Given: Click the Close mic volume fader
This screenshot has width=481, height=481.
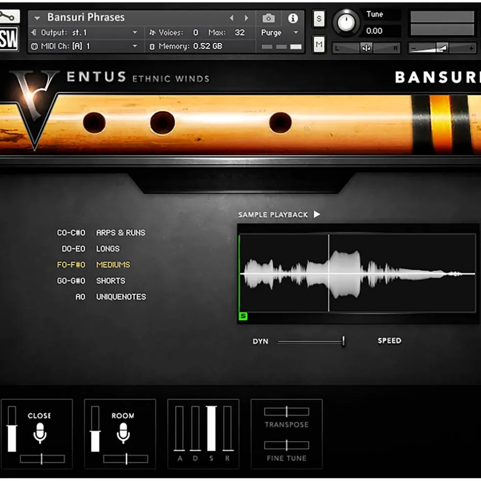Looking at the screenshot, I should click(12, 429).
